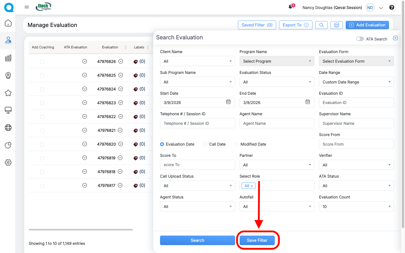Open the Start Date calendar picker
Viewport: 405px width, 253px height.
228,102
